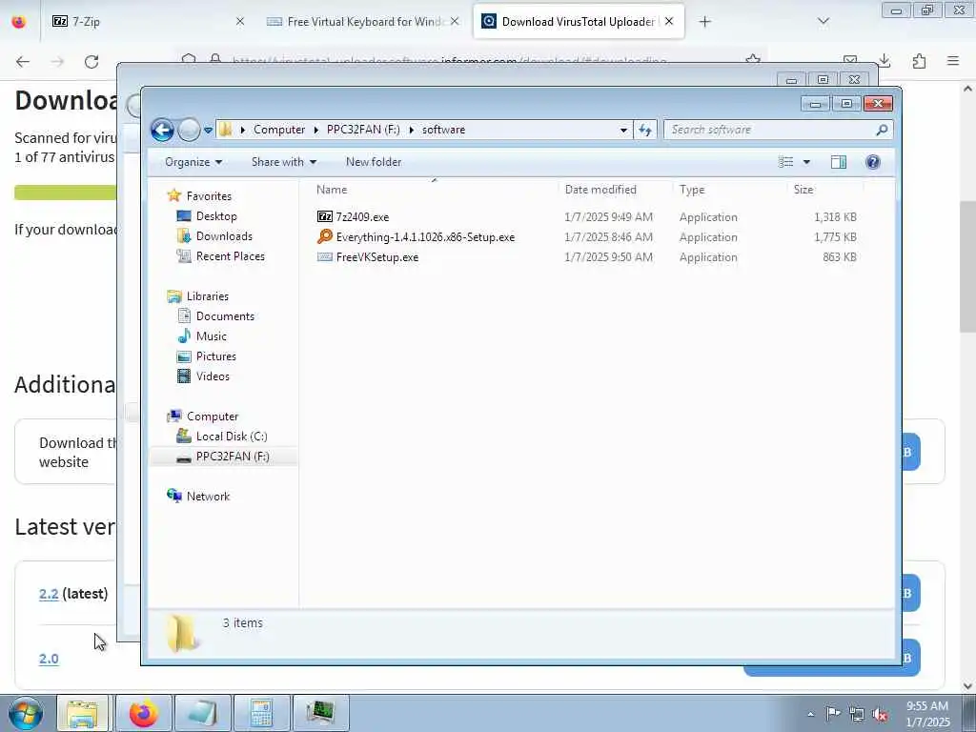The image size is (976, 732).
Task: Select PPC32FAN (F:) drive in navigation pane
Action: point(224,457)
